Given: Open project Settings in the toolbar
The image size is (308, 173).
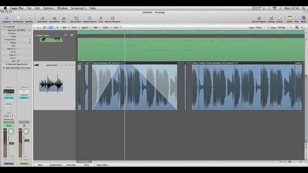Looking at the screenshot, I should click(x=29, y=19).
